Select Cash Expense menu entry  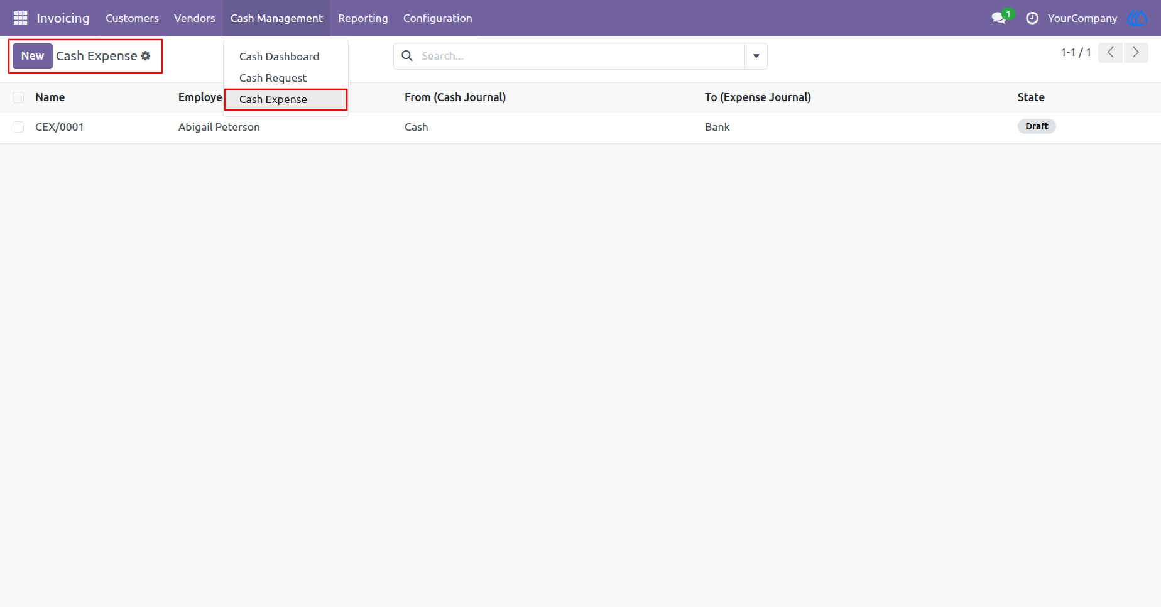point(286,99)
